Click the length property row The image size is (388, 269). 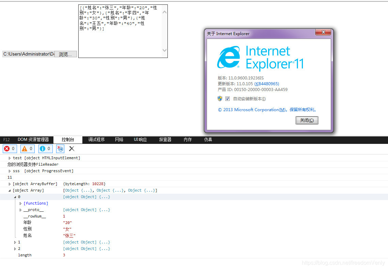coord(194,255)
